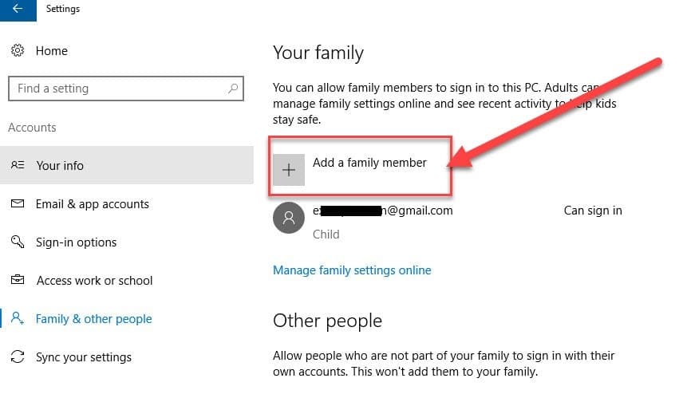The width and height of the screenshot is (679, 394).
Task: Select the child account avatar
Action: click(x=288, y=218)
